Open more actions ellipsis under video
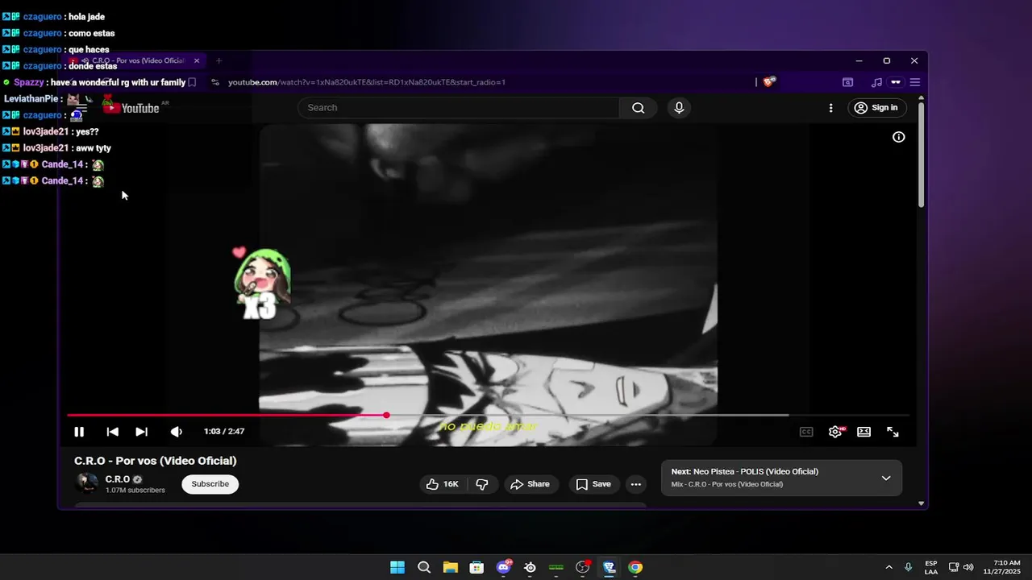This screenshot has height=580, width=1032. pos(636,484)
